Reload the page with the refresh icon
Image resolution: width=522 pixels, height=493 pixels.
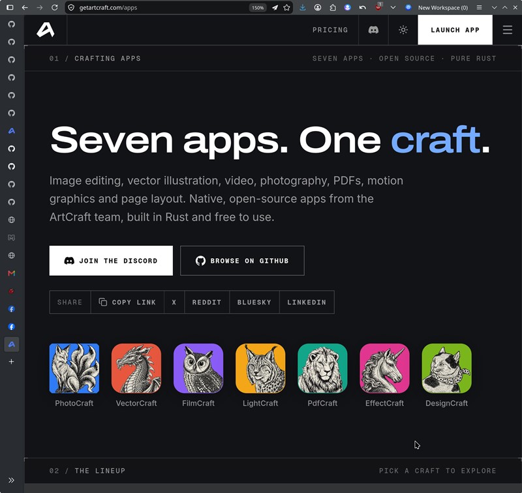click(x=55, y=7)
